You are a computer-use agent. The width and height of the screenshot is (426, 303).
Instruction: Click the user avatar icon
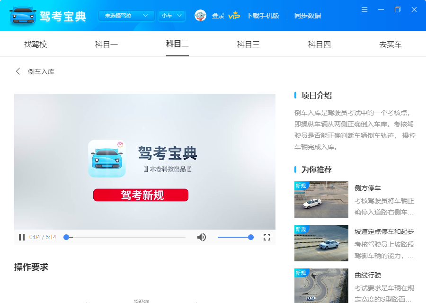click(201, 16)
